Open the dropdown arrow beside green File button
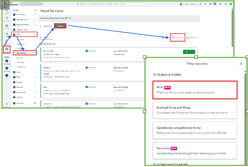The width and height of the screenshot is (248, 167). click(192, 52)
